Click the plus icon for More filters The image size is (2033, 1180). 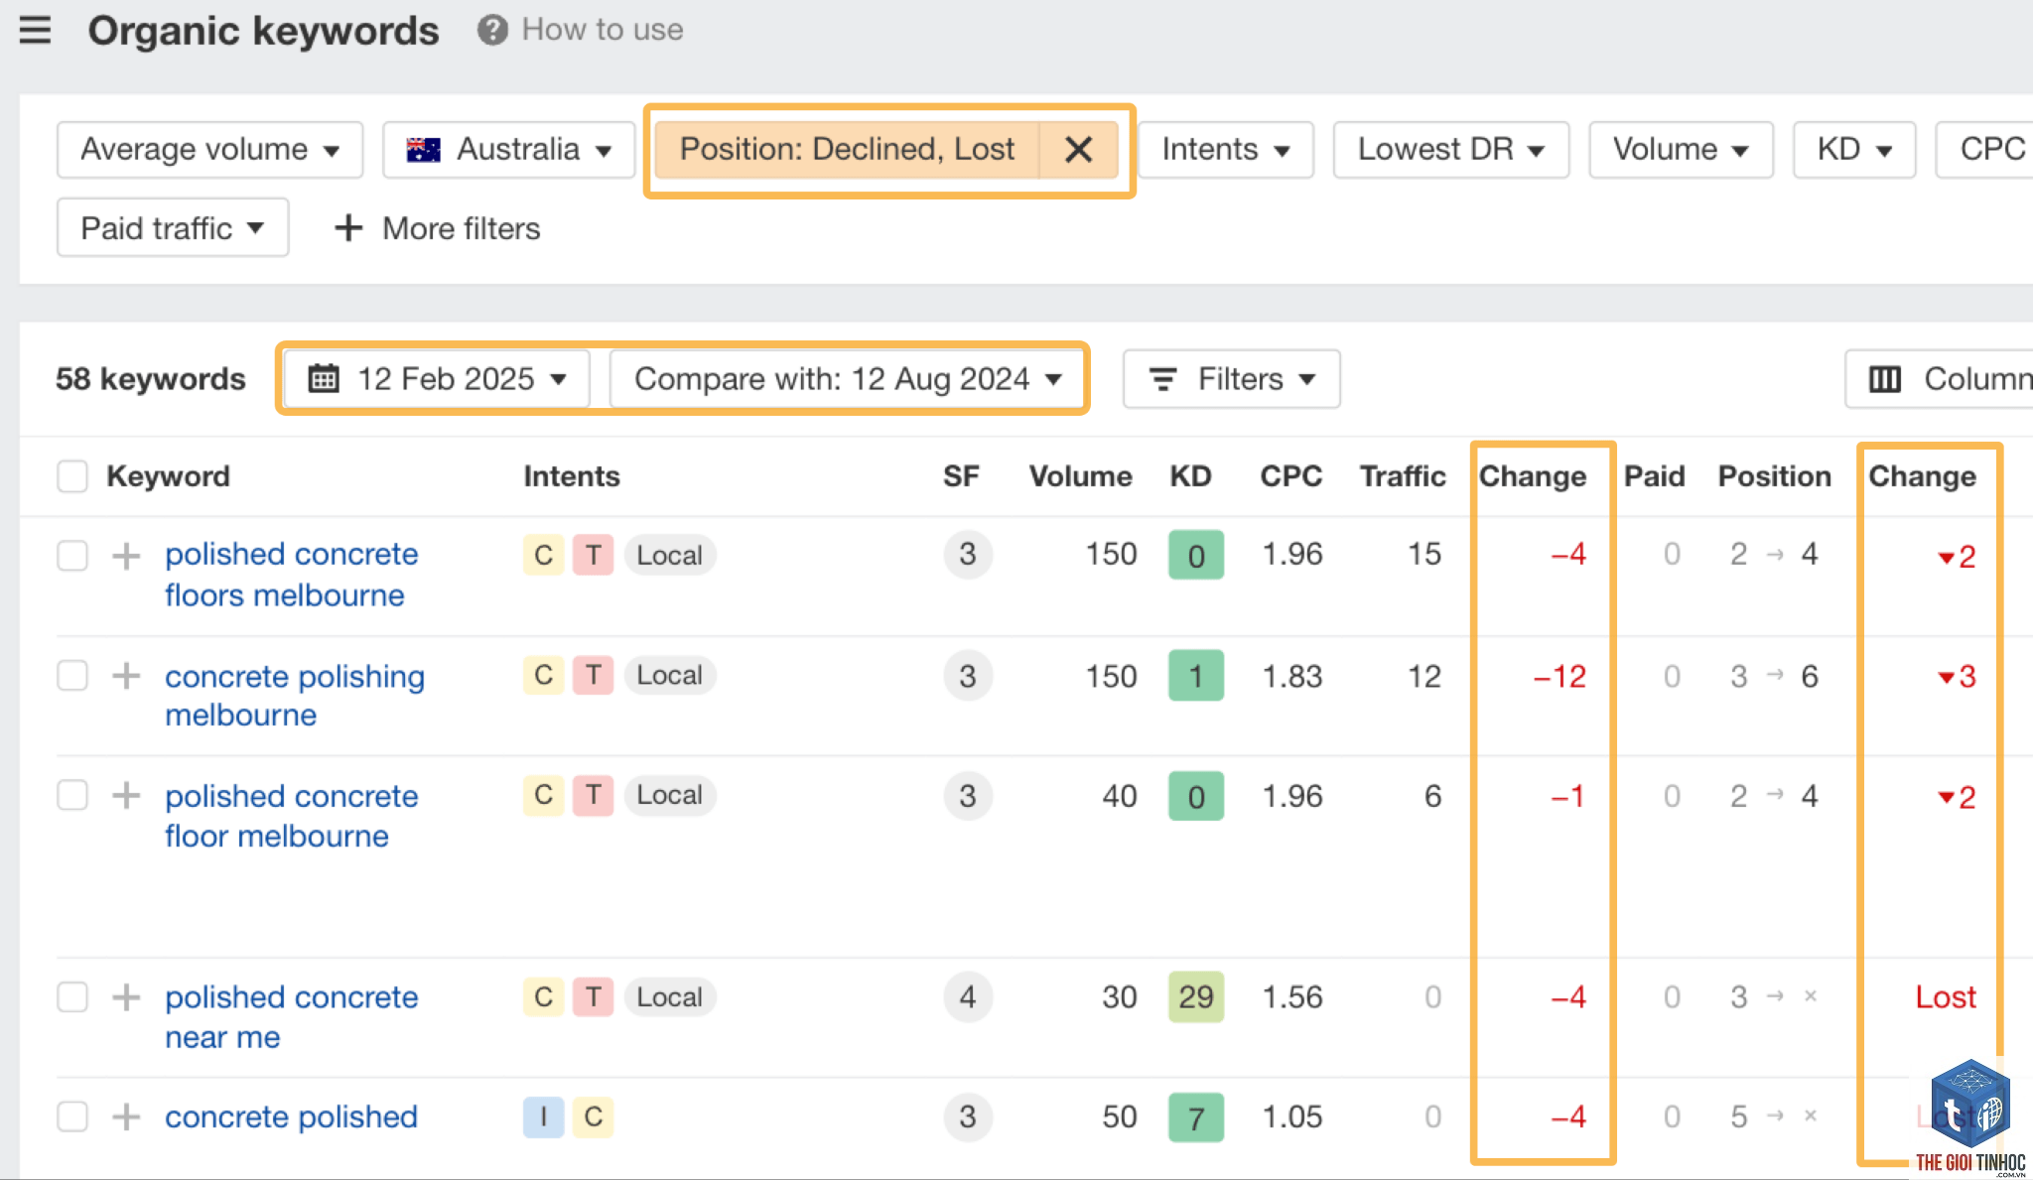click(348, 228)
